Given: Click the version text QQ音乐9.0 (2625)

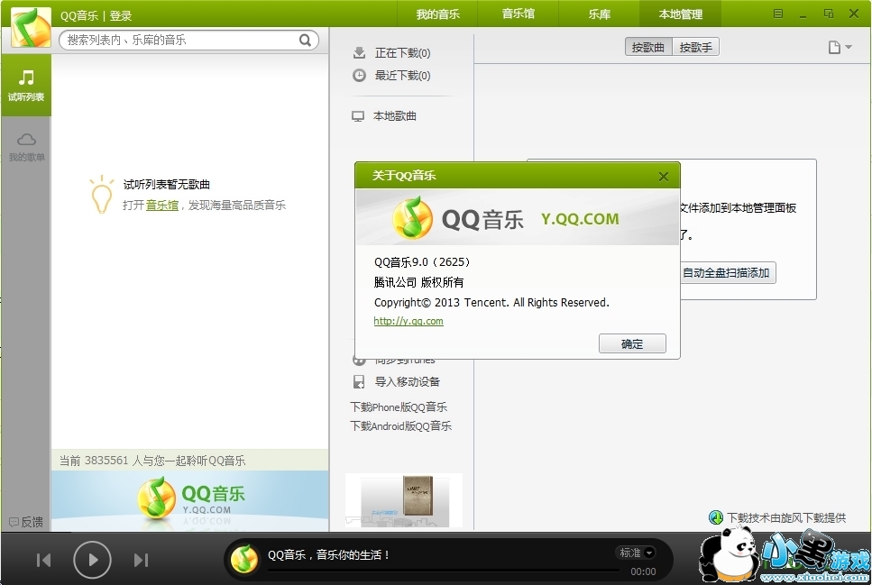Looking at the screenshot, I should point(423,262).
